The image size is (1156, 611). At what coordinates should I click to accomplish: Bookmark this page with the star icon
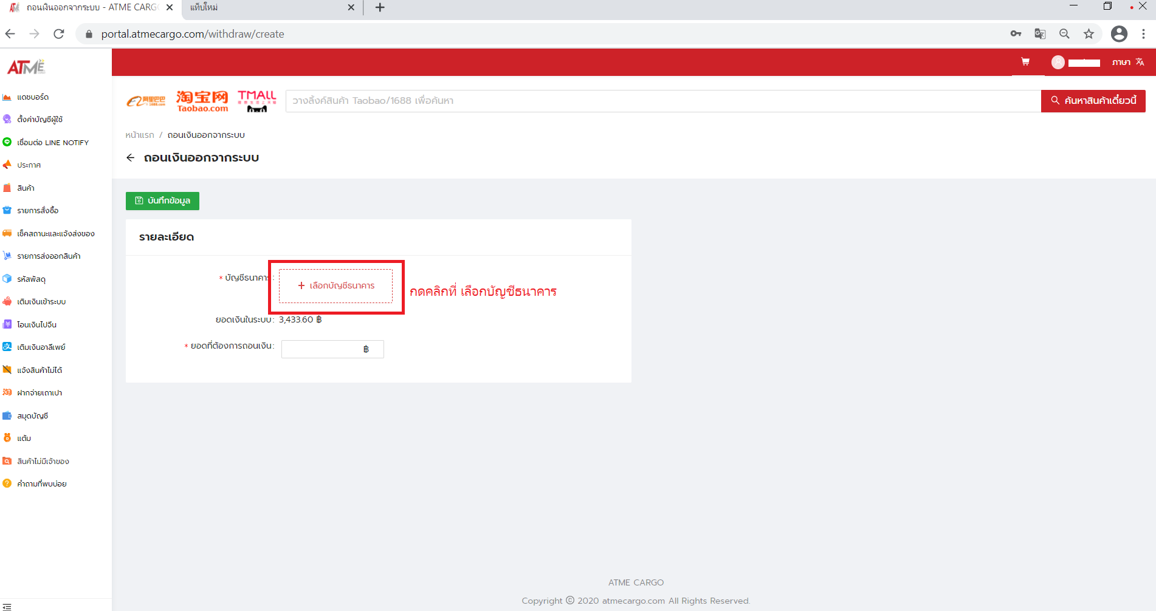coord(1089,34)
